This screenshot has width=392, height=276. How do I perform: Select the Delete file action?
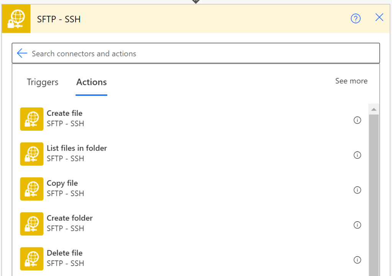64,253
